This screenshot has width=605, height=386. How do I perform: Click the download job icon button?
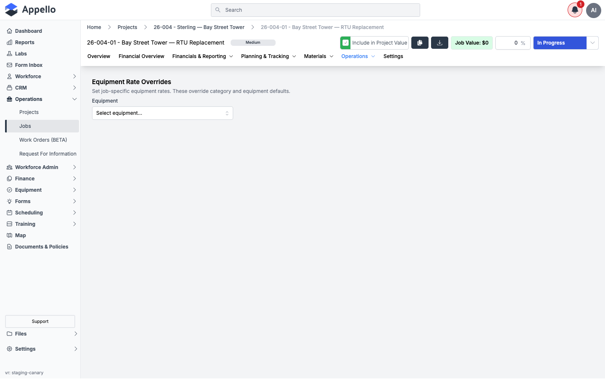pos(439,42)
